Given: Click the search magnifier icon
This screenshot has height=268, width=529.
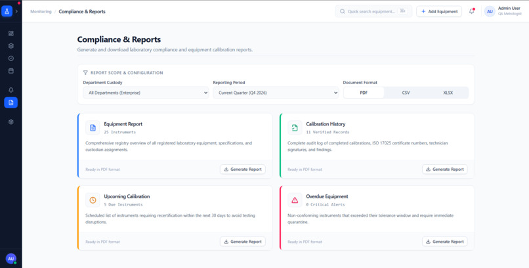Looking at the screenshot, I should tap(342, 11).
